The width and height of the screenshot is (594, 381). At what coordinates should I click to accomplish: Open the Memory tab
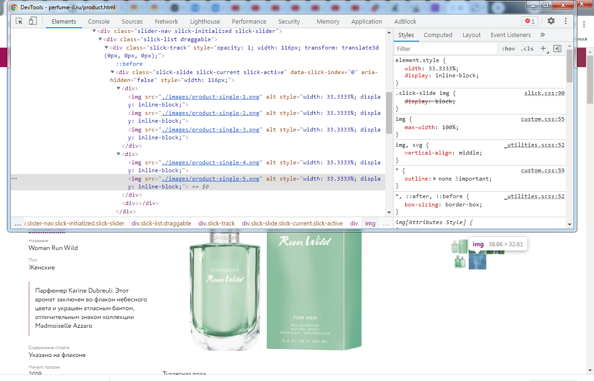click(328, 21)
